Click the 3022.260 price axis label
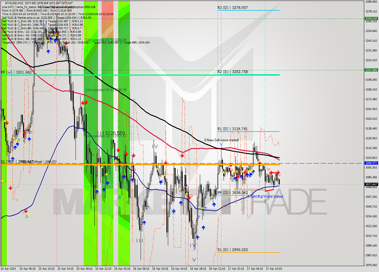 pyautogui.click(x=371, y=226)
